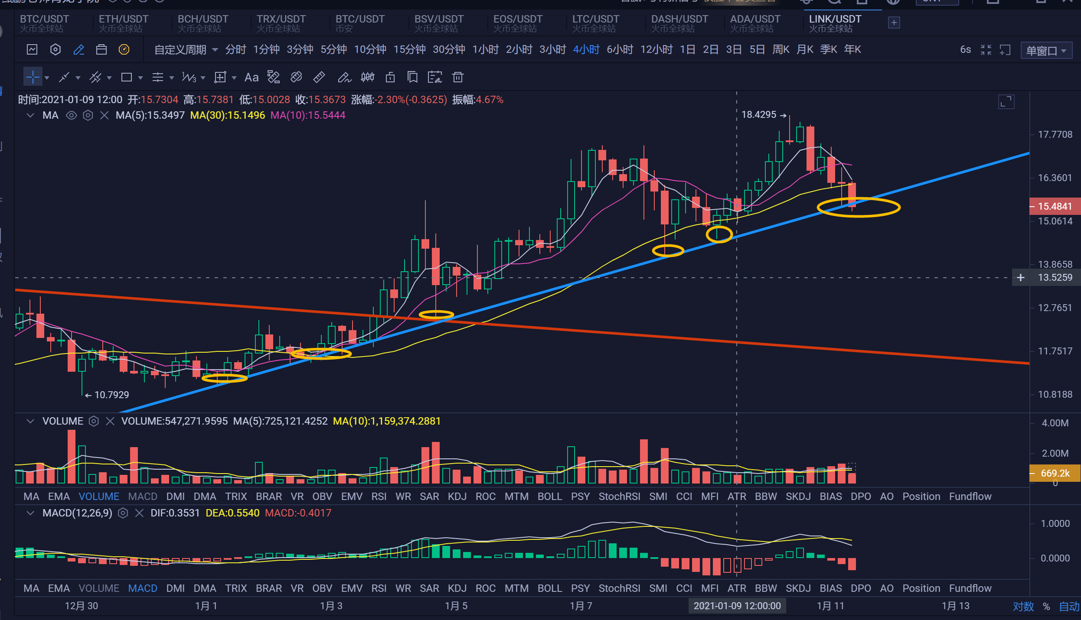Viewport: 1081px width, 620px height.
Task: Add a new symbol tab with plus
Action: (894, 23)
